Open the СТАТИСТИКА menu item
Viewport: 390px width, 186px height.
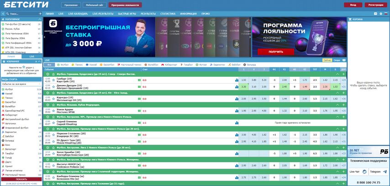tap(168, 14)
